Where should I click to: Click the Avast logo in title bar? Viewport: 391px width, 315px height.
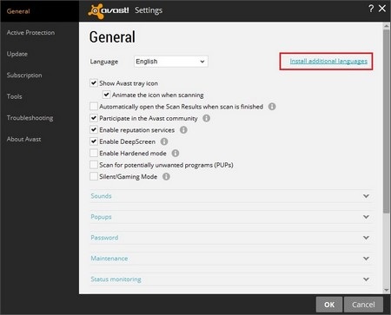pyautogui.click(x=109, y=11)
